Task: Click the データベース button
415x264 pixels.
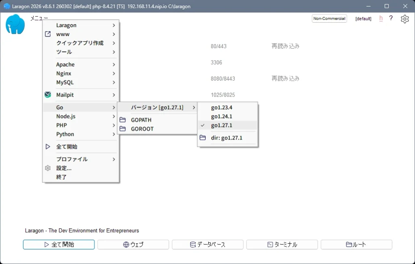Action: click(207, 245)
